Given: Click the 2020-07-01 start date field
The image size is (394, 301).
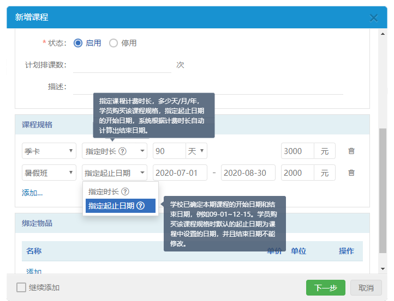Looking at the screenshot, I should [x=180, y=173].
